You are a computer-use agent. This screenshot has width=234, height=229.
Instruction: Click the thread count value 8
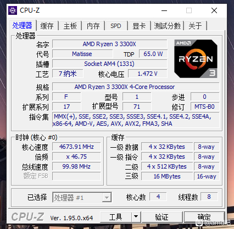209,197
